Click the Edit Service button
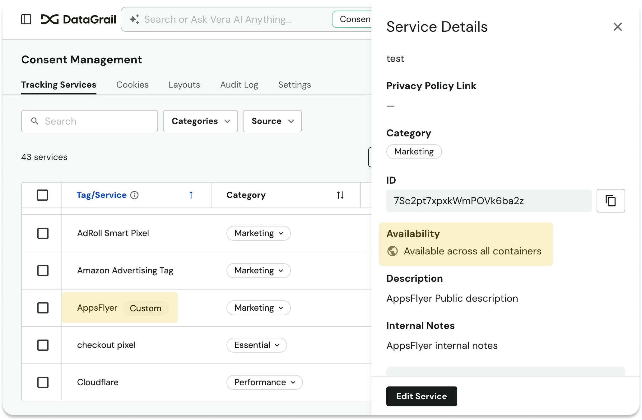This screenshot has width=642, height=420. point(421,396)
